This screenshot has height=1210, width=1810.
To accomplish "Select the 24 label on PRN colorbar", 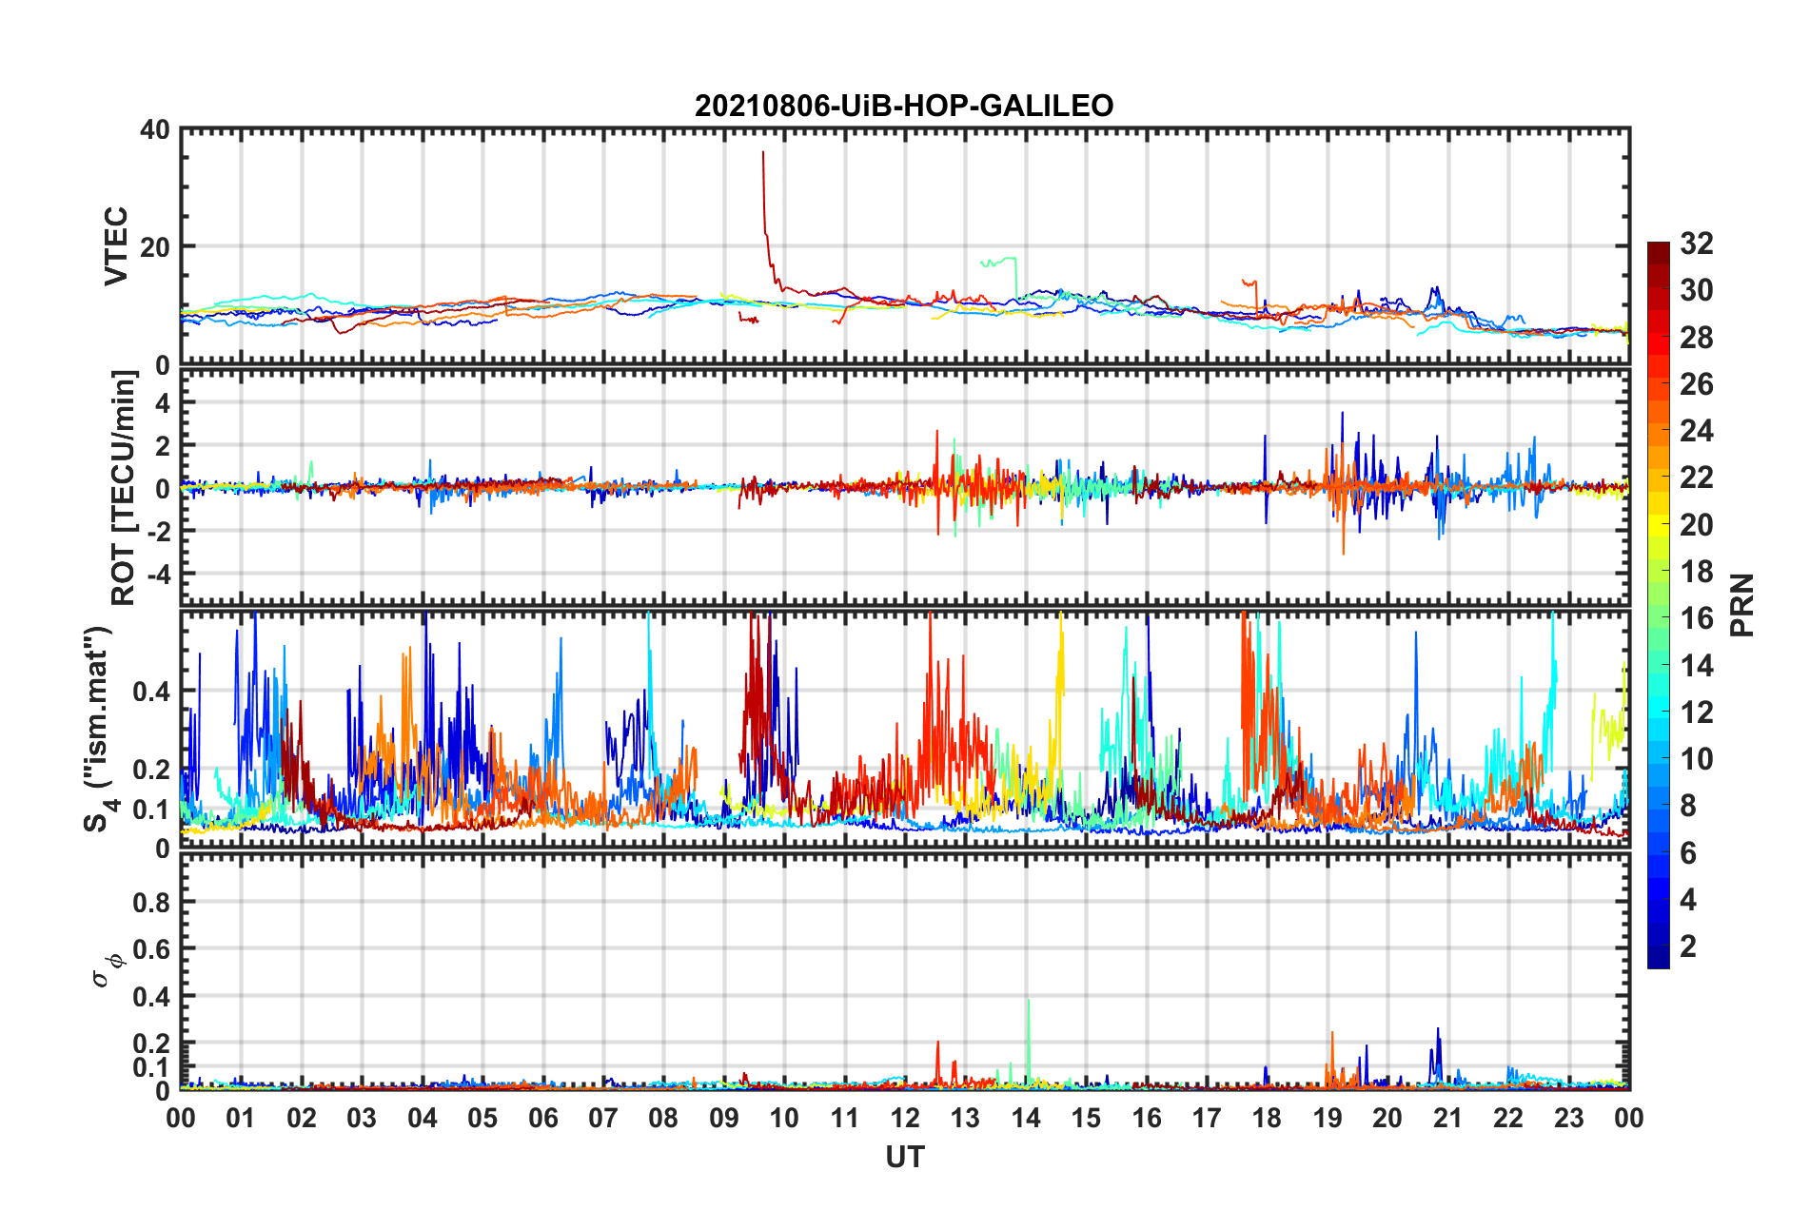I will (1696, 431).
